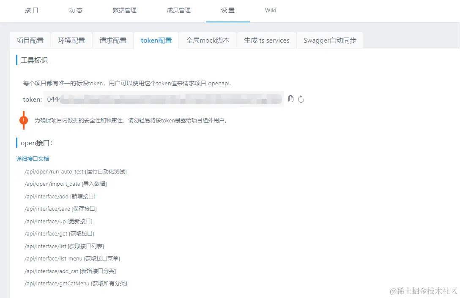Click the /api/open/import_data entry
Viewport: 460px width, 298px height.
[x=66, y=184]
